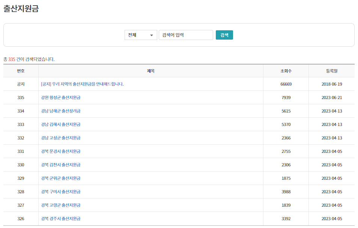Screen dimensions: 358x228
Task: Click view count 3988
Action: coord(286,192)
